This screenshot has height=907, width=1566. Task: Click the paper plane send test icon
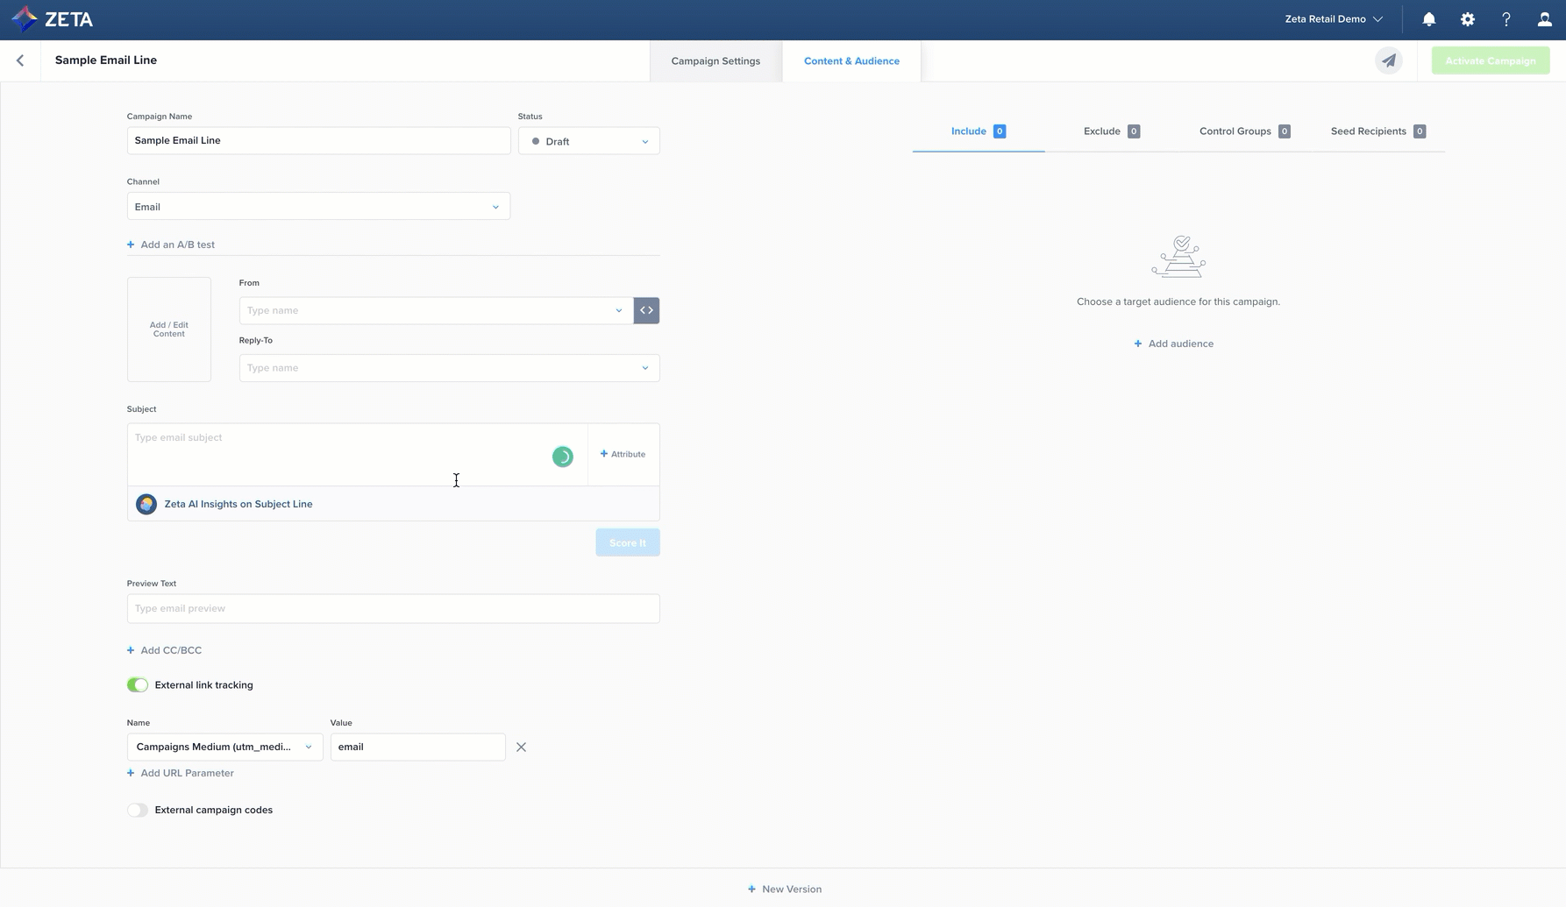pyautogui.click(x=1388, y=60)
